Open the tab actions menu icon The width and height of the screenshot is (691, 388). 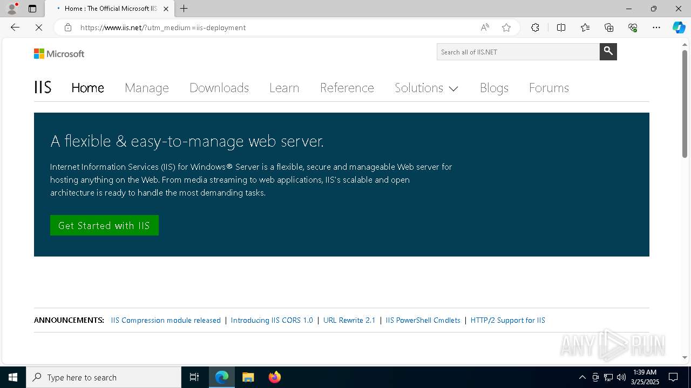tap(32, 9)
